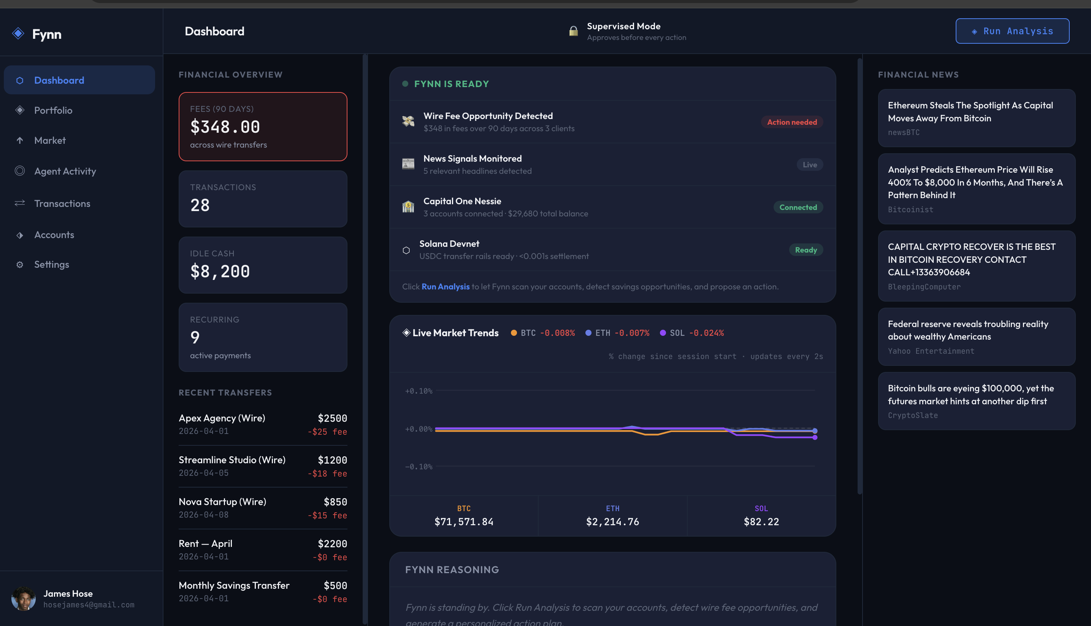
Task: Click the purple SOL legend dot
Action: click(x=663, y=333)
